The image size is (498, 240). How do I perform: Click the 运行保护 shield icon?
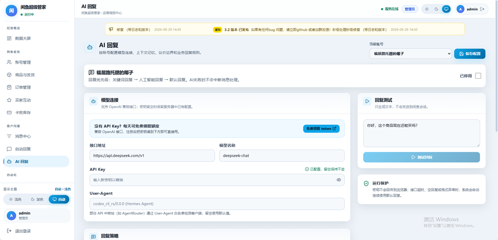[366, 184]
